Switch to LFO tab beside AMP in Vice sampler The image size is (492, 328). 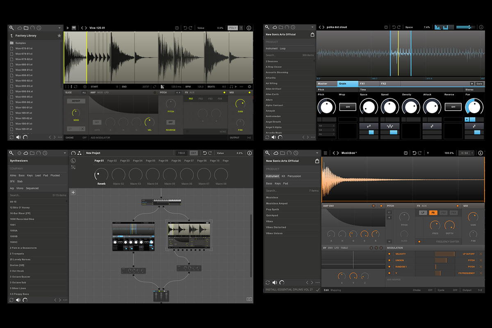(x=107, y=93)
